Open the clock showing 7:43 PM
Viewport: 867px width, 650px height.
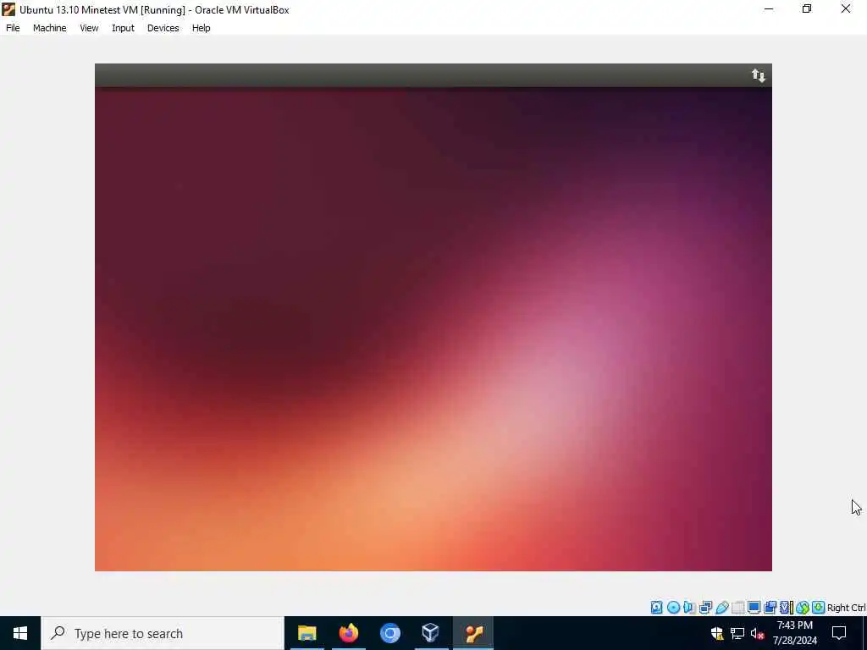[x=794, y=633]
